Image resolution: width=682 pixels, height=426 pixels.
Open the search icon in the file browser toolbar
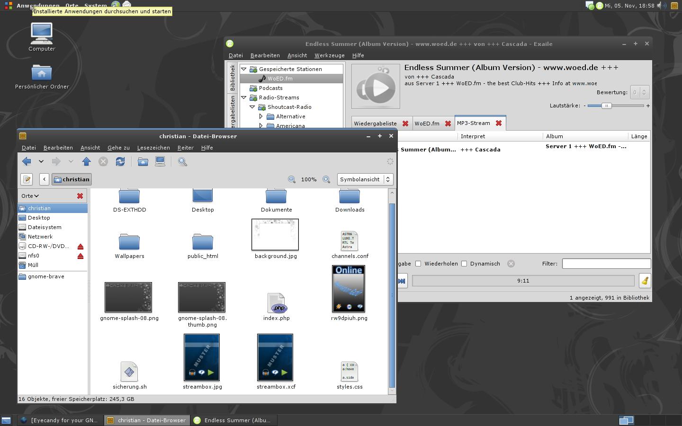point(182,161)
